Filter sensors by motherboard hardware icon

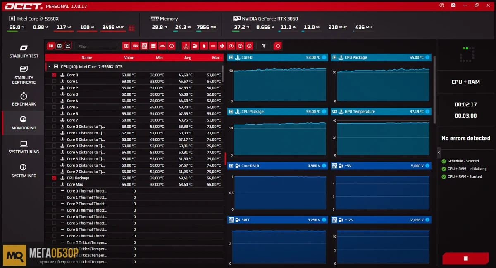(x=144, y=46)
